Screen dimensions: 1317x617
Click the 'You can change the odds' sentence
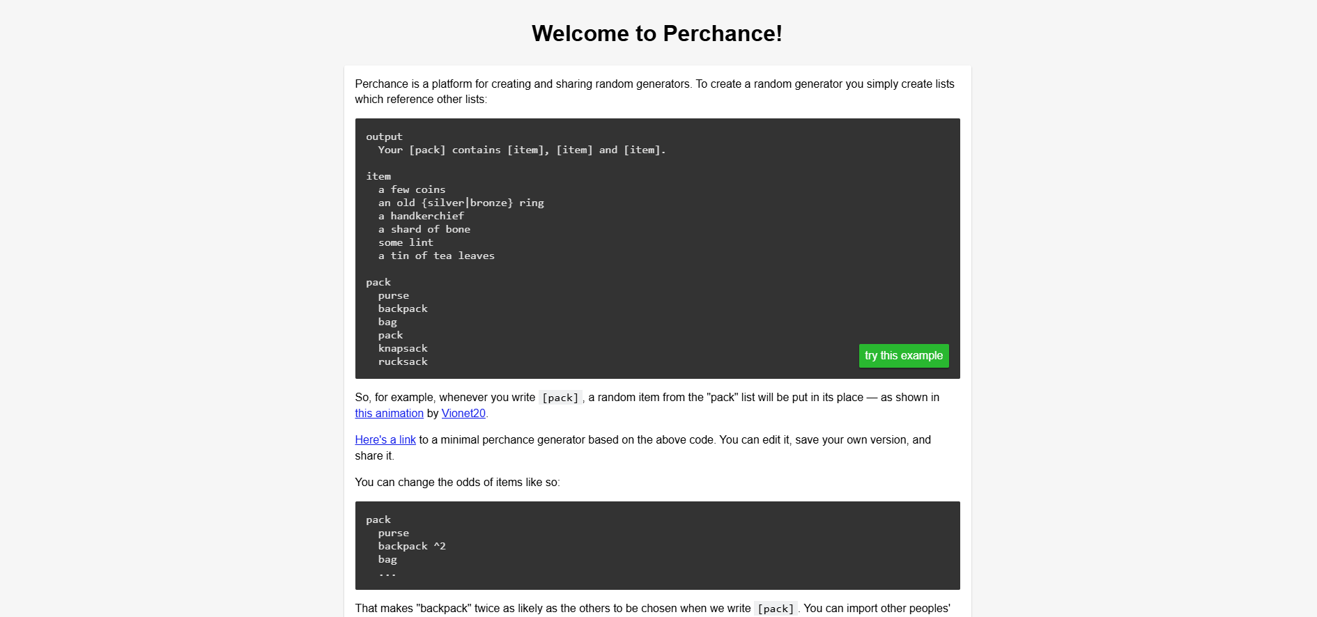[x=457, y=483]
